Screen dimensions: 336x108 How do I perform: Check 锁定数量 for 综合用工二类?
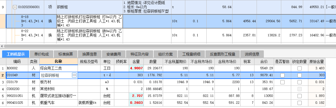pyautogui.click(x=300, y=68)
